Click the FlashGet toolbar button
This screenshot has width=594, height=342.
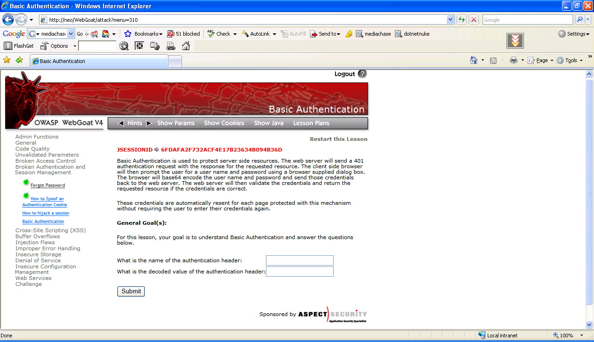(x=19, y=46)
